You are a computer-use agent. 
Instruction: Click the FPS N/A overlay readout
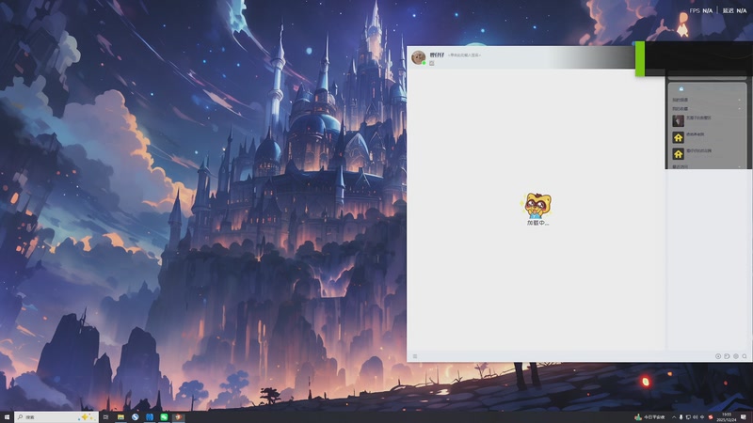[x=701, y=10]
